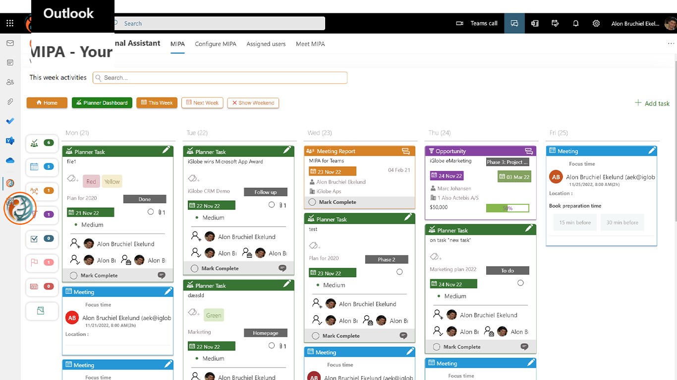Open Calendar from the left rail
The image size is (677, 380).
(10, 63)
